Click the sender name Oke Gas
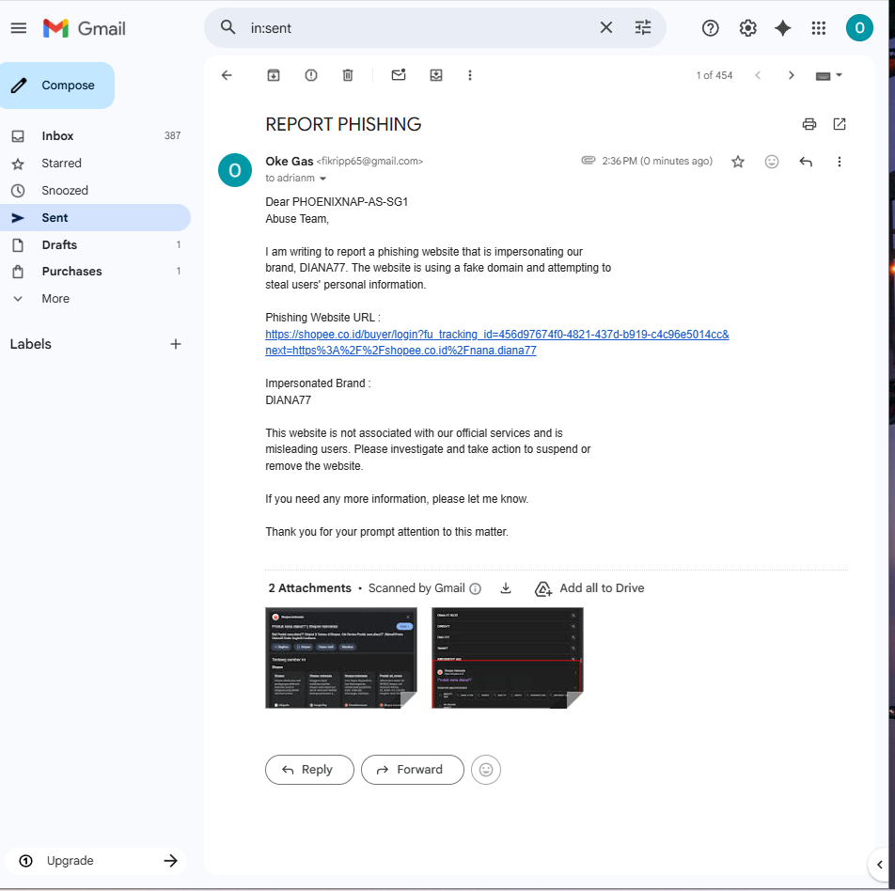The height and width of the screenshot is (891, 895). (289, 162)
